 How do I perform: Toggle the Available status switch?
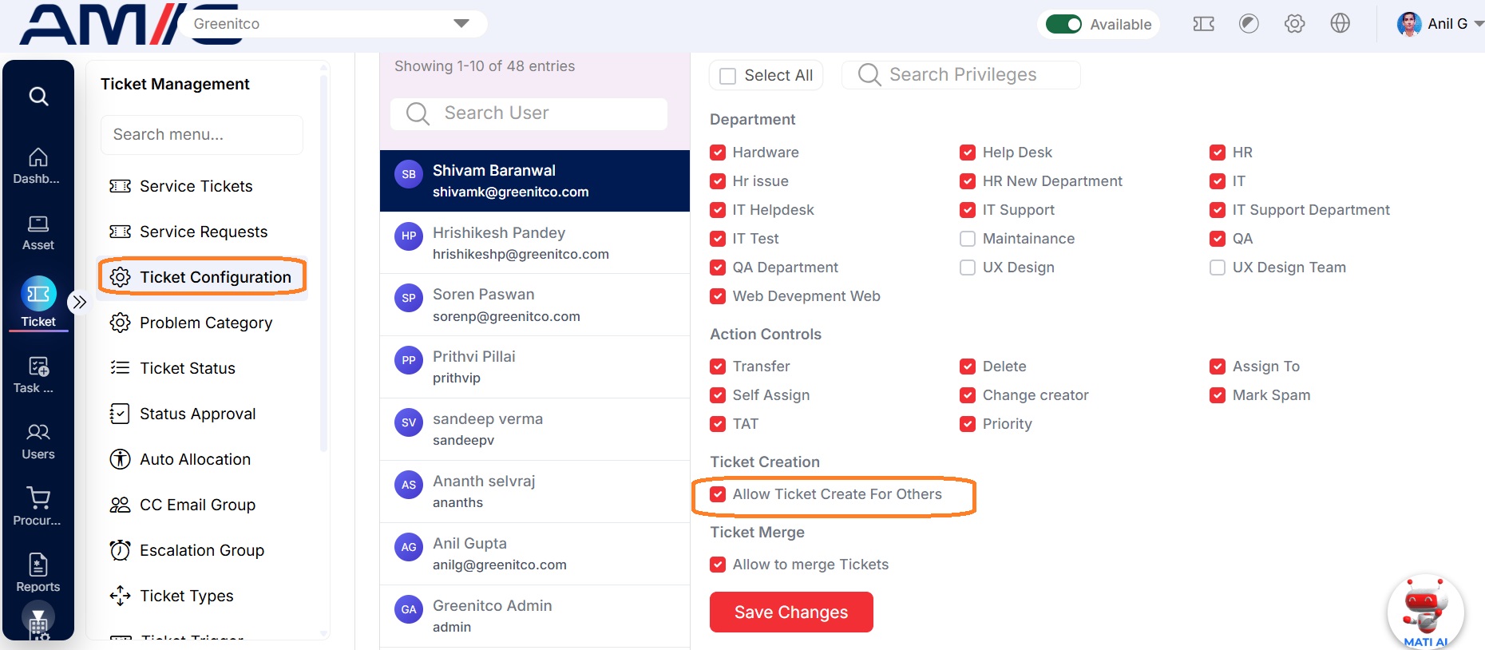click(x=1063, y=24)
